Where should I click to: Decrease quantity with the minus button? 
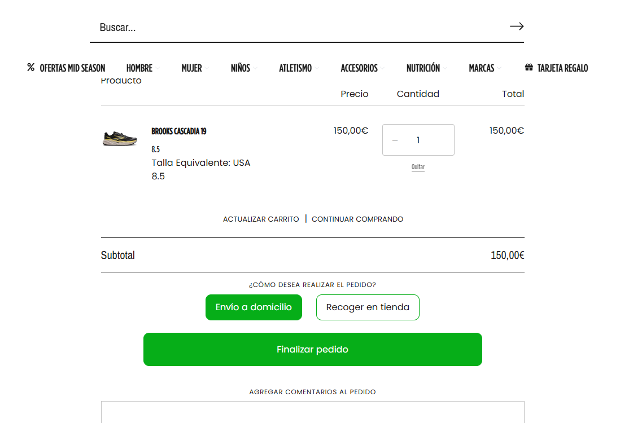(395, 140)
